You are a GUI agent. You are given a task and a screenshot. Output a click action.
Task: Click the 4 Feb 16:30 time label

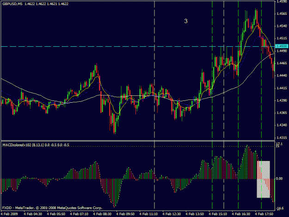tap(241, 214)
